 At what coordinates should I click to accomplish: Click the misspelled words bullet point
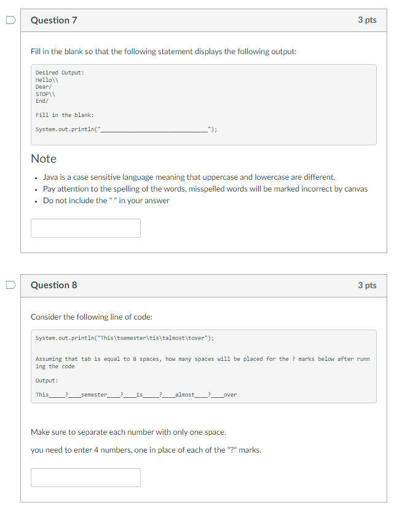click(x=205, y=189)
